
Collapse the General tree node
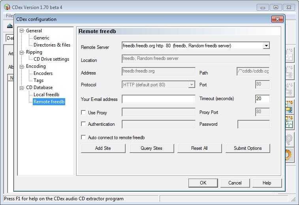[22, 31]
